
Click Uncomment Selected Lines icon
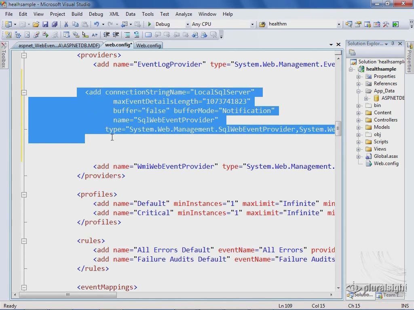[x=137, y=35]
